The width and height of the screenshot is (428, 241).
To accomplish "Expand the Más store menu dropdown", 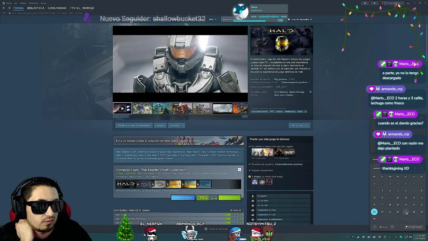I will click(x=213, y=19).
